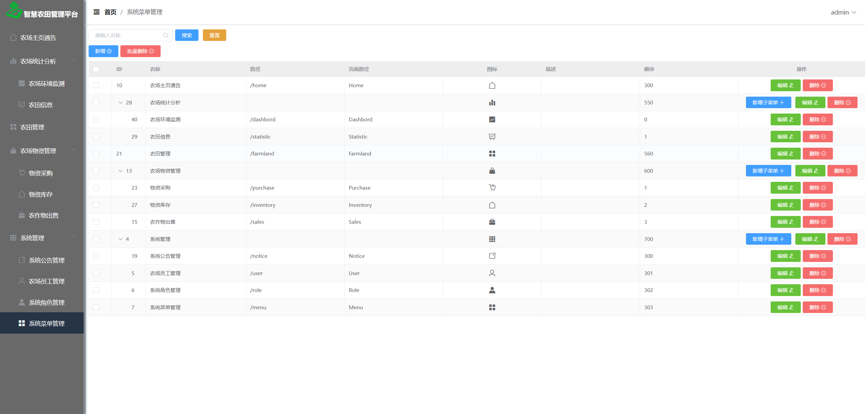Click the bar chart icon in the 农场统计分析 row
The image size is (865, 414).
click(x=492, y=103)
